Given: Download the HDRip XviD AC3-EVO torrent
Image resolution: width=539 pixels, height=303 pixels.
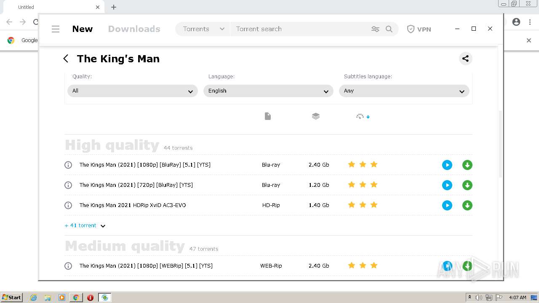Looking at the screenshot, I should pos(467,205).
